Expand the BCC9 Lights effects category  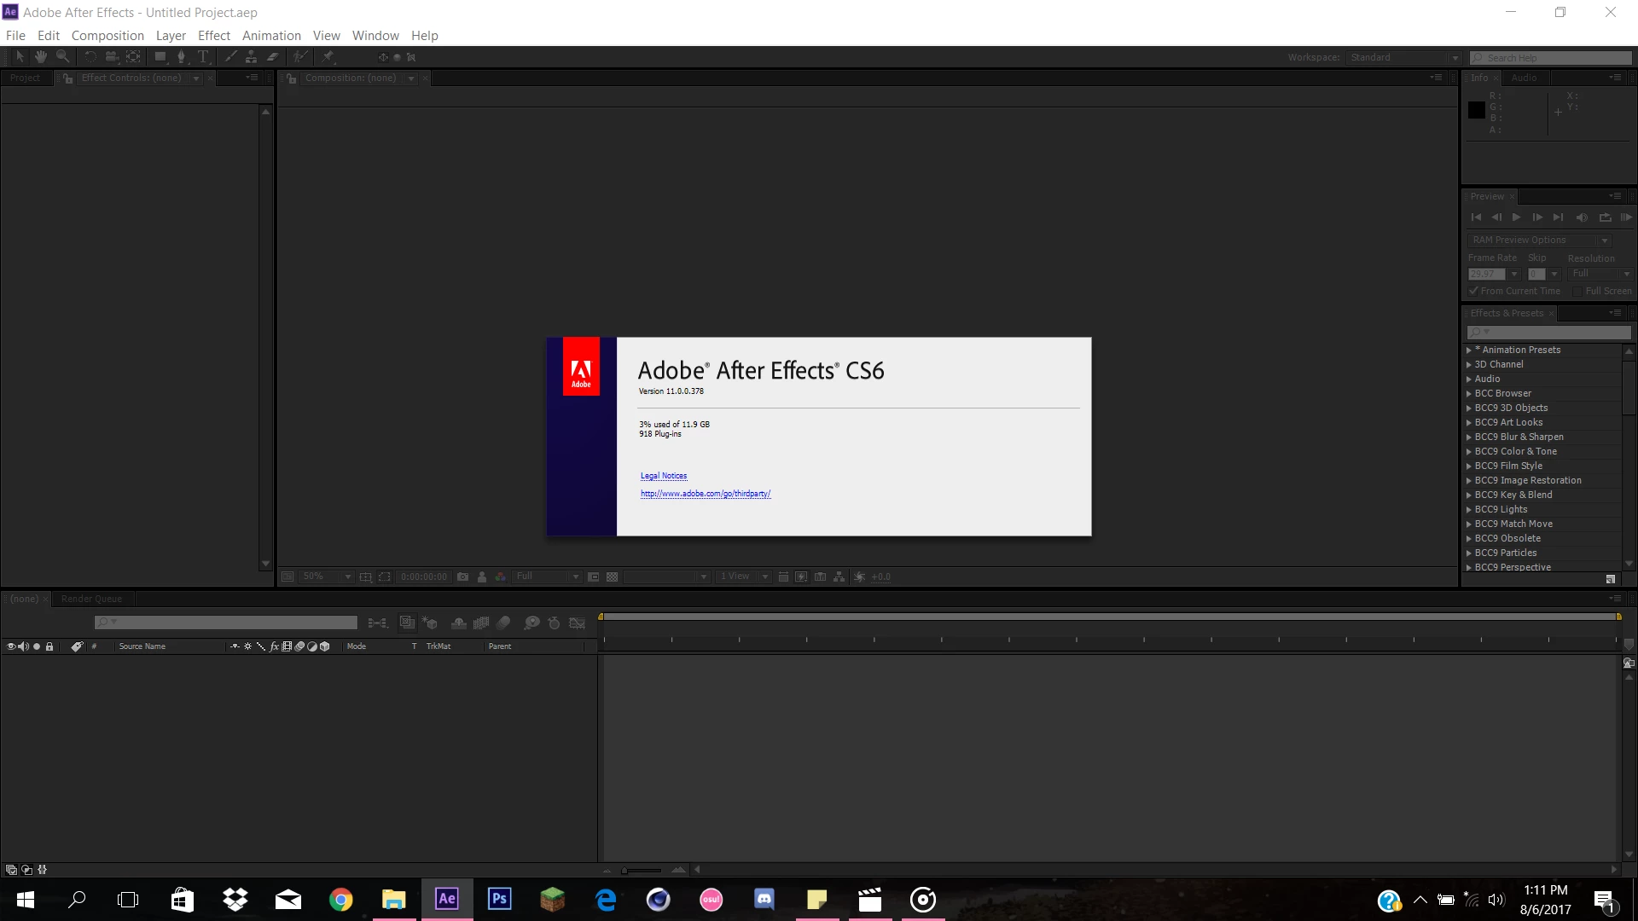1468,510
